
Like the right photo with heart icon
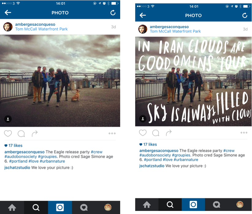143,133
